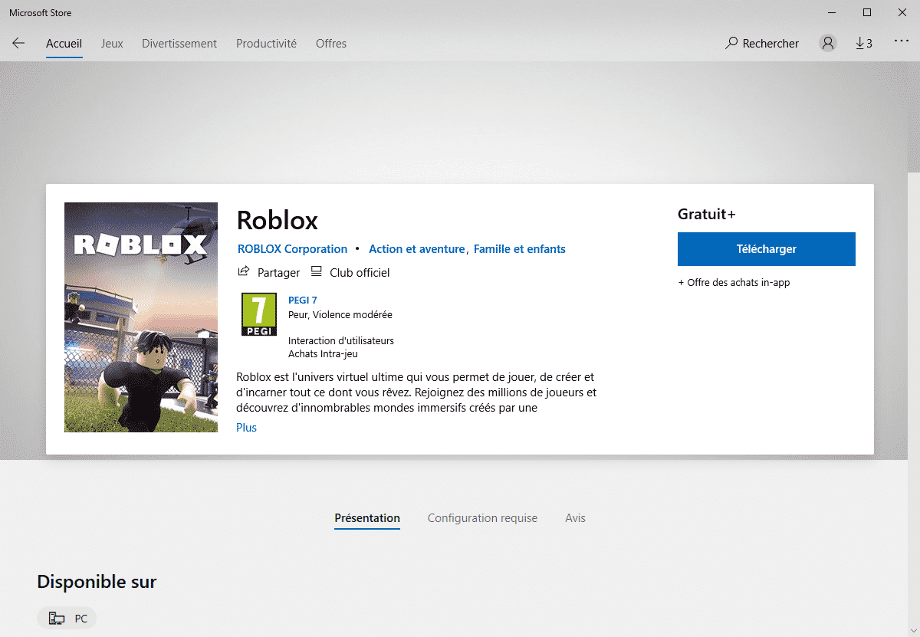Screen dimensions: 920x637
Task: Open downloads queue showing 3
Action: pos(864,44)
